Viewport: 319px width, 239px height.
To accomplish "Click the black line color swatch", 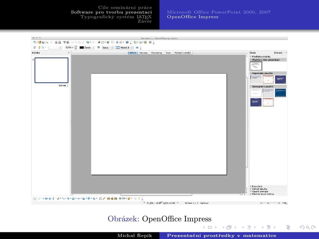I will point(82,47).
